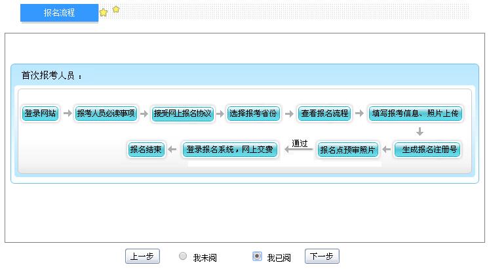Proceed with the 下一步 button

click(322, 257)
